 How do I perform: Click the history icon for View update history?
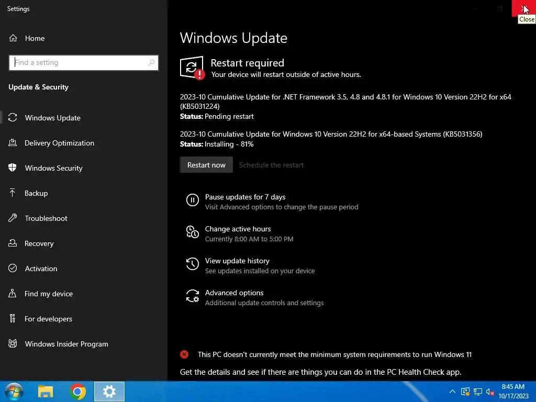pos(193,264)
